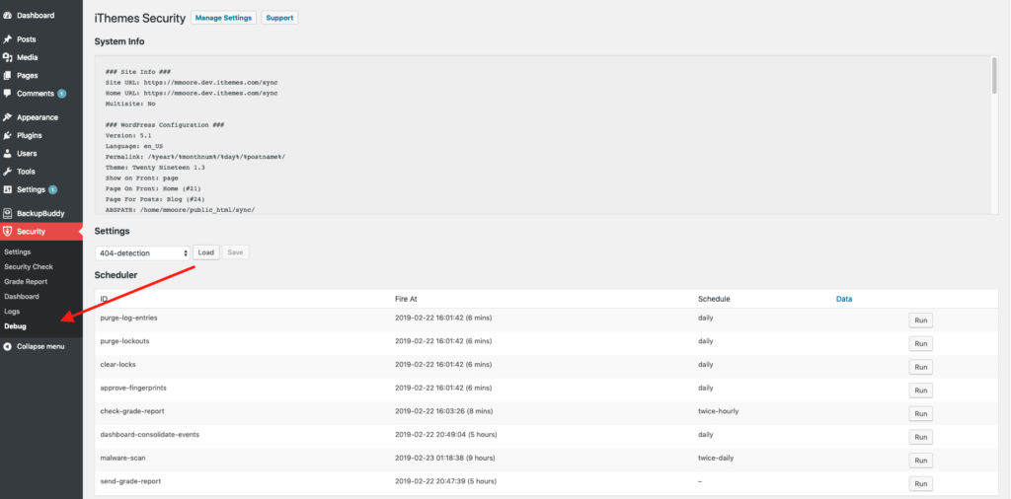Run the send-grade-report job
The height and width of the screenshot is (499, 1011).
pyautogui.click(x=921, y=483)
